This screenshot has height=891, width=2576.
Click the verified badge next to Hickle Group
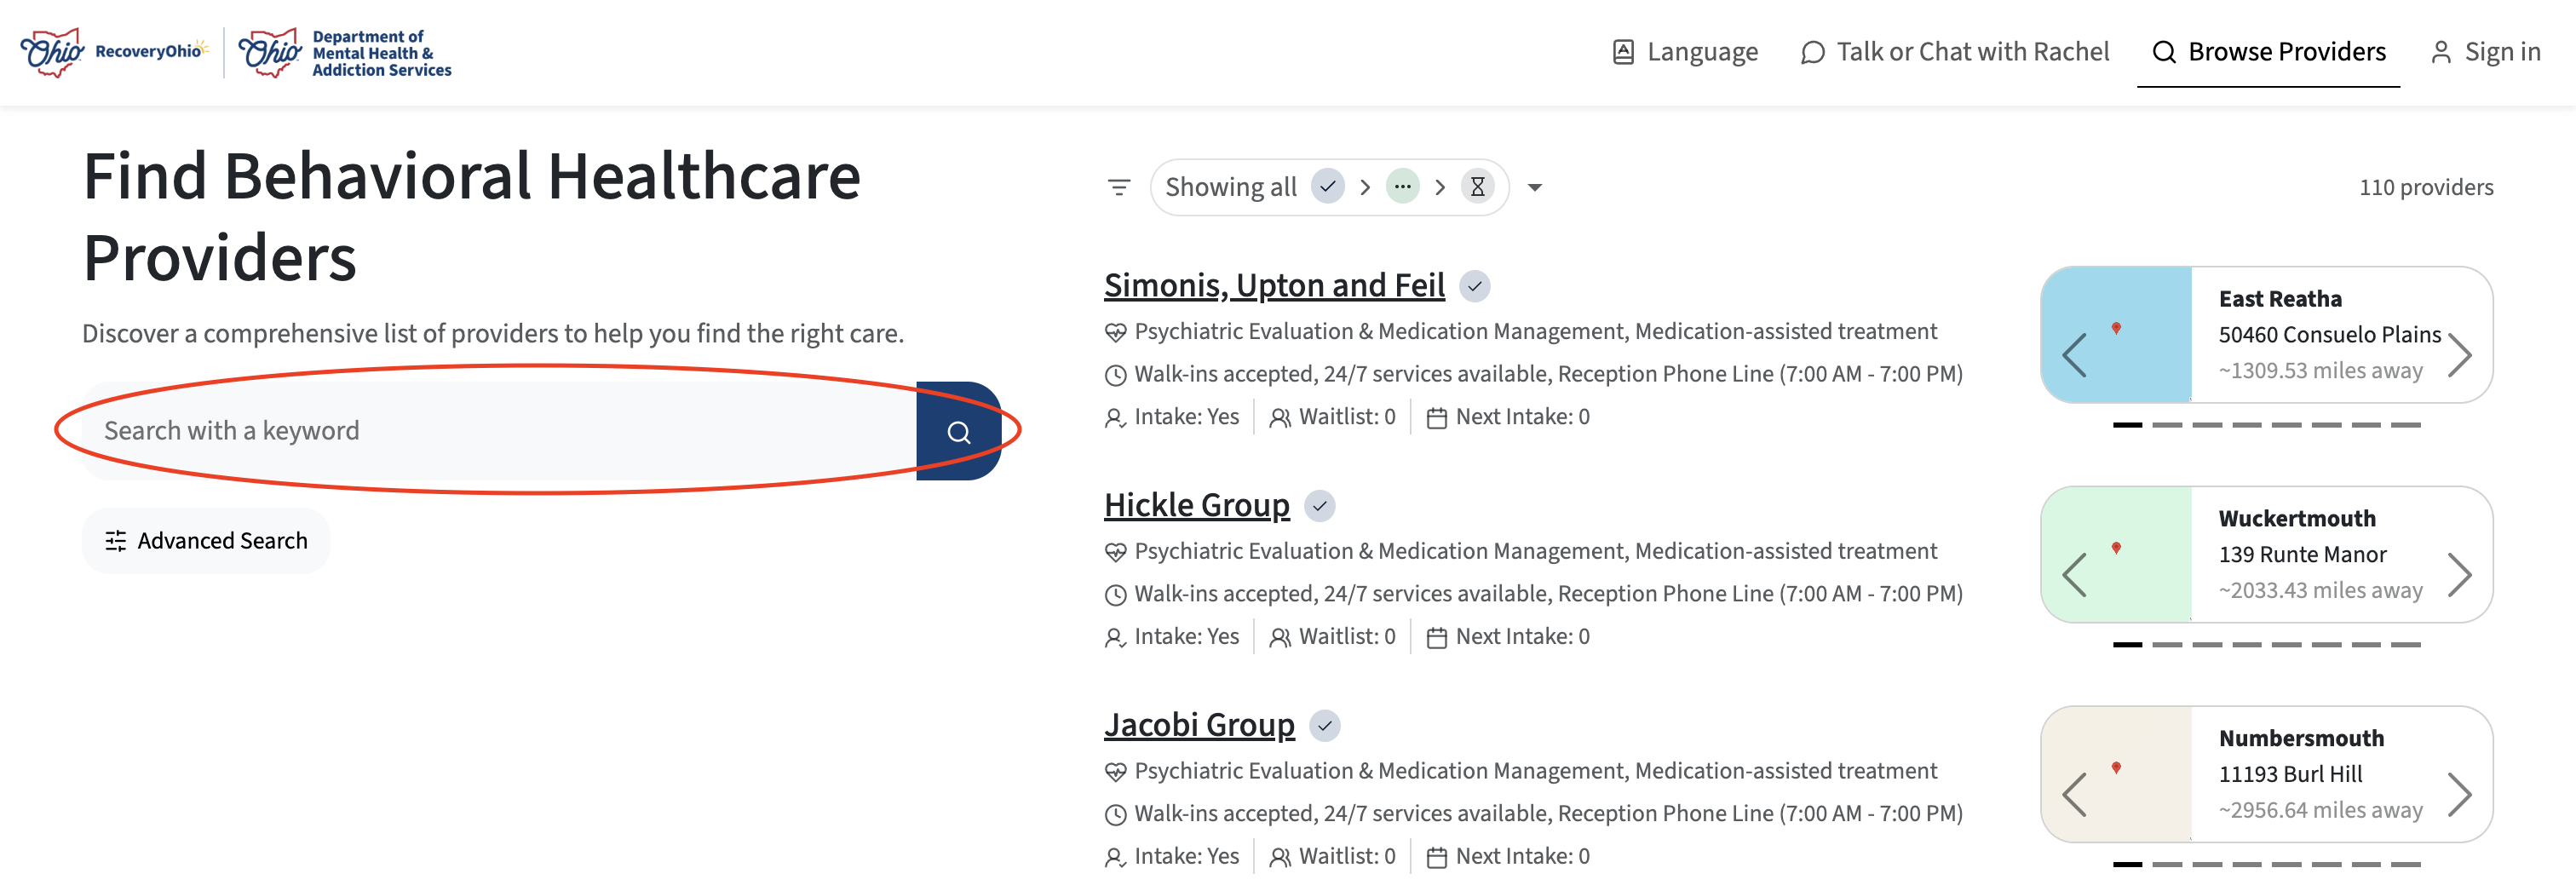pyautogui.click(x=1319, y=506)
